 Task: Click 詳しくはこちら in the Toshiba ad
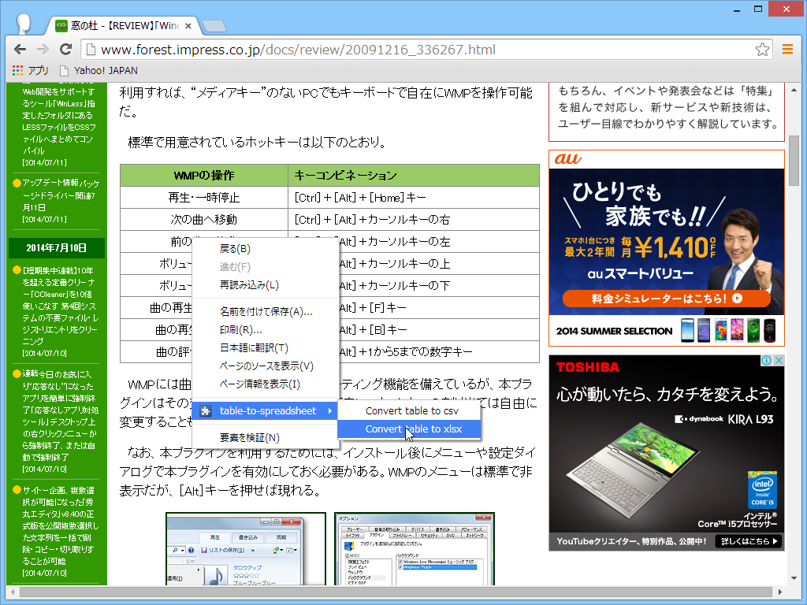coord(747,542)
